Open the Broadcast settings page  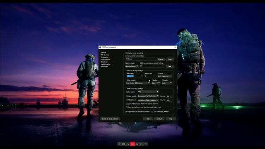pos(104,62)
